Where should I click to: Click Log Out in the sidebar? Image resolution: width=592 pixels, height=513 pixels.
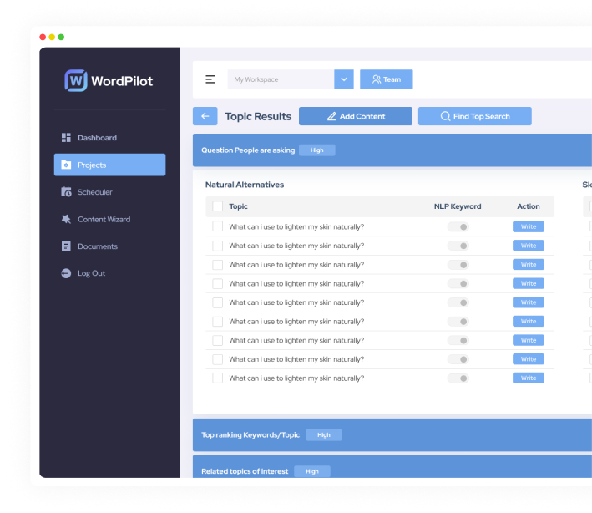(x=83, y=273)
